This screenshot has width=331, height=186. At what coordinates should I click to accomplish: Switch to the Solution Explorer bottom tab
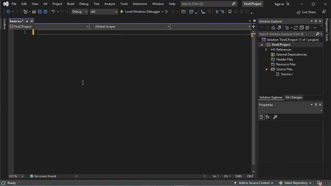click(271, 98)
